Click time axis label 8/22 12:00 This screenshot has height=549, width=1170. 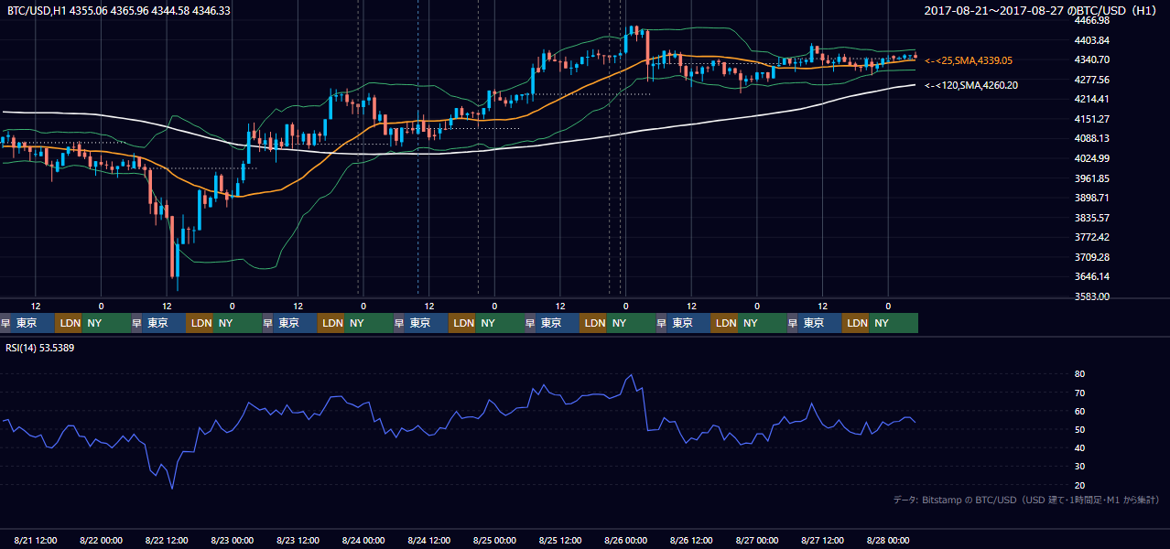pyautogui.click(x=167, y=540)
